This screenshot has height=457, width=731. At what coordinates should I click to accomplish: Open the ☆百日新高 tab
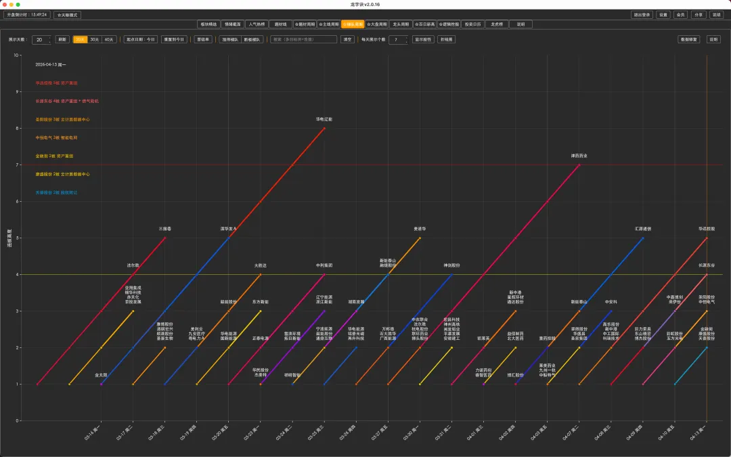coord(424,24)
